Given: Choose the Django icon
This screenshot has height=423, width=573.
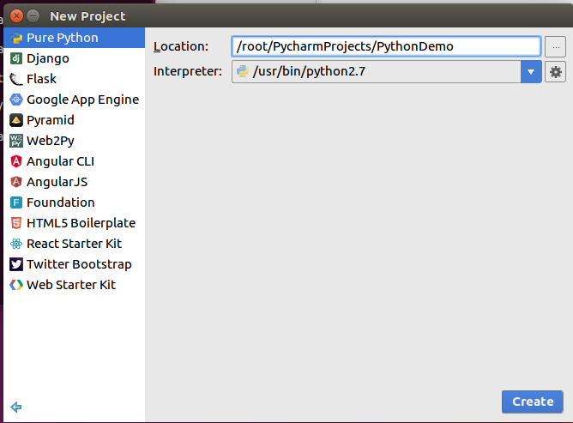Looking at the screenshot, I should 16,58.
